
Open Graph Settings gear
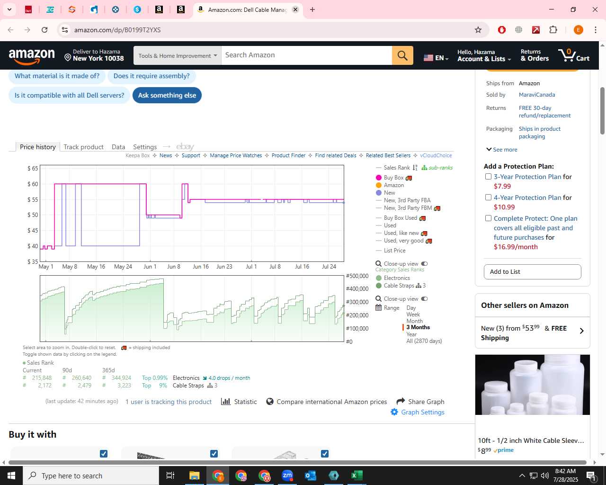(x=394, y=412)
